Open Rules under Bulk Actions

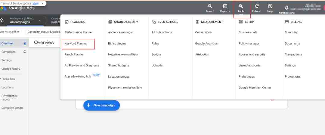155,44
